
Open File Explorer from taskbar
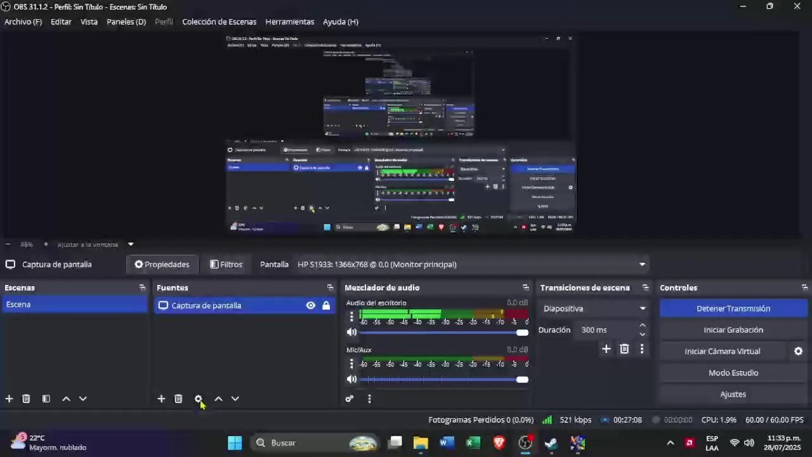tap(421, 443)
